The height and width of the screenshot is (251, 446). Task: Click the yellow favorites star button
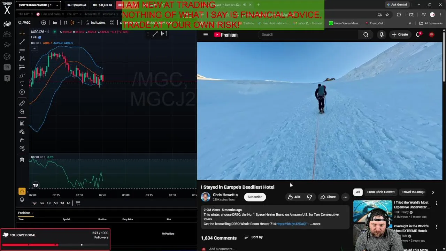coord(22,191)
